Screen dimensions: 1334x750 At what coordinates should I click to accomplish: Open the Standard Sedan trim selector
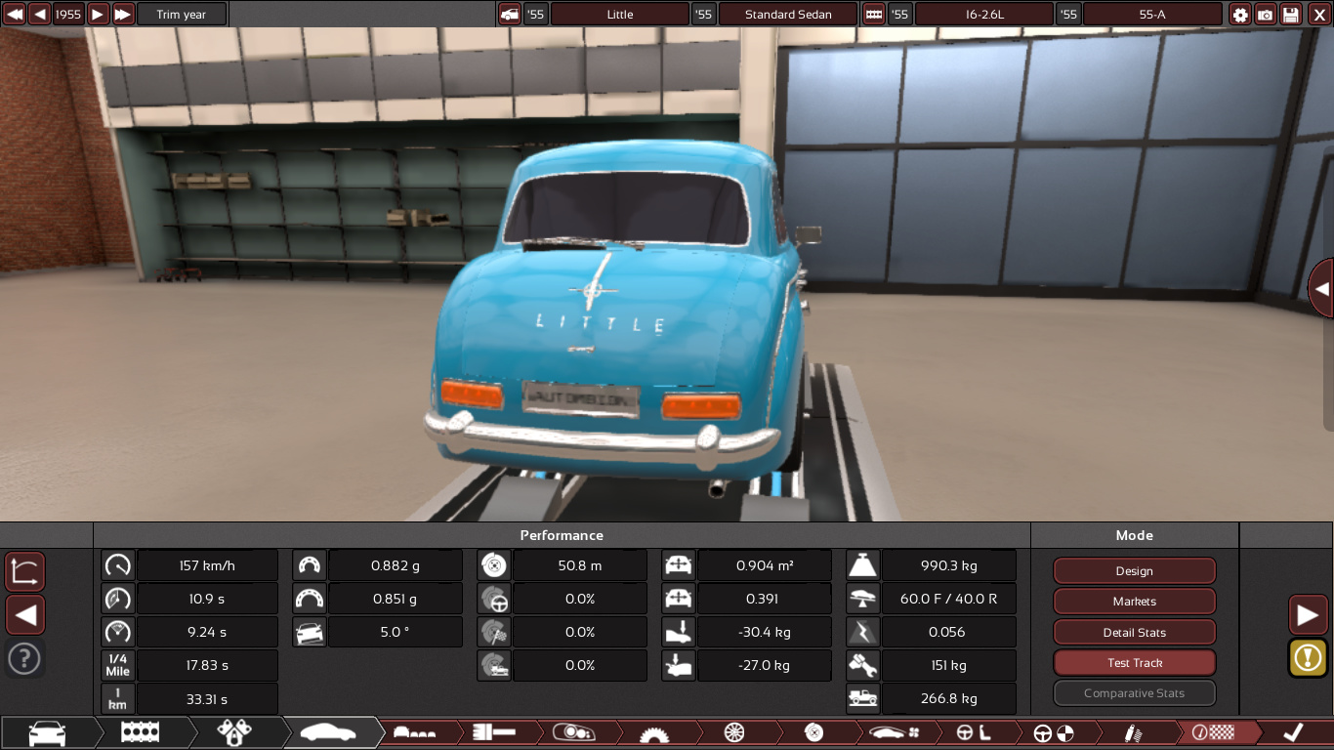coord(788,15)
